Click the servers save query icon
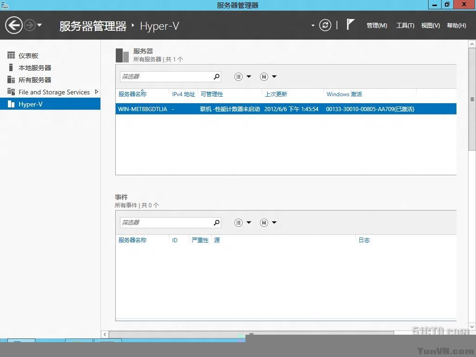Screen dimensions: 476x357 pos(264,77)
